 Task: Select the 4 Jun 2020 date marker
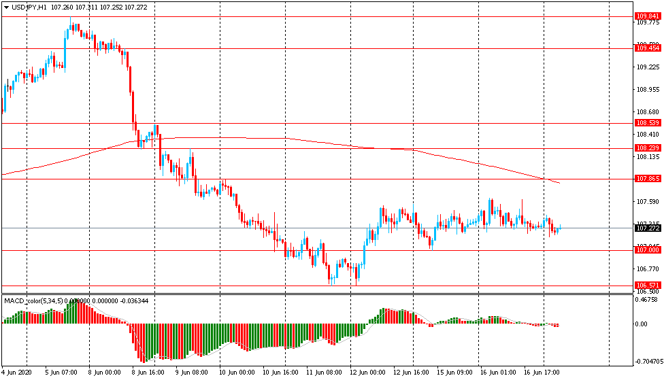click(x=16, y=373)
